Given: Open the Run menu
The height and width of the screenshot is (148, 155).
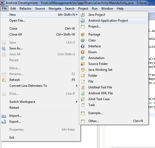Looking at the screenshot, I should click(95, 9).
